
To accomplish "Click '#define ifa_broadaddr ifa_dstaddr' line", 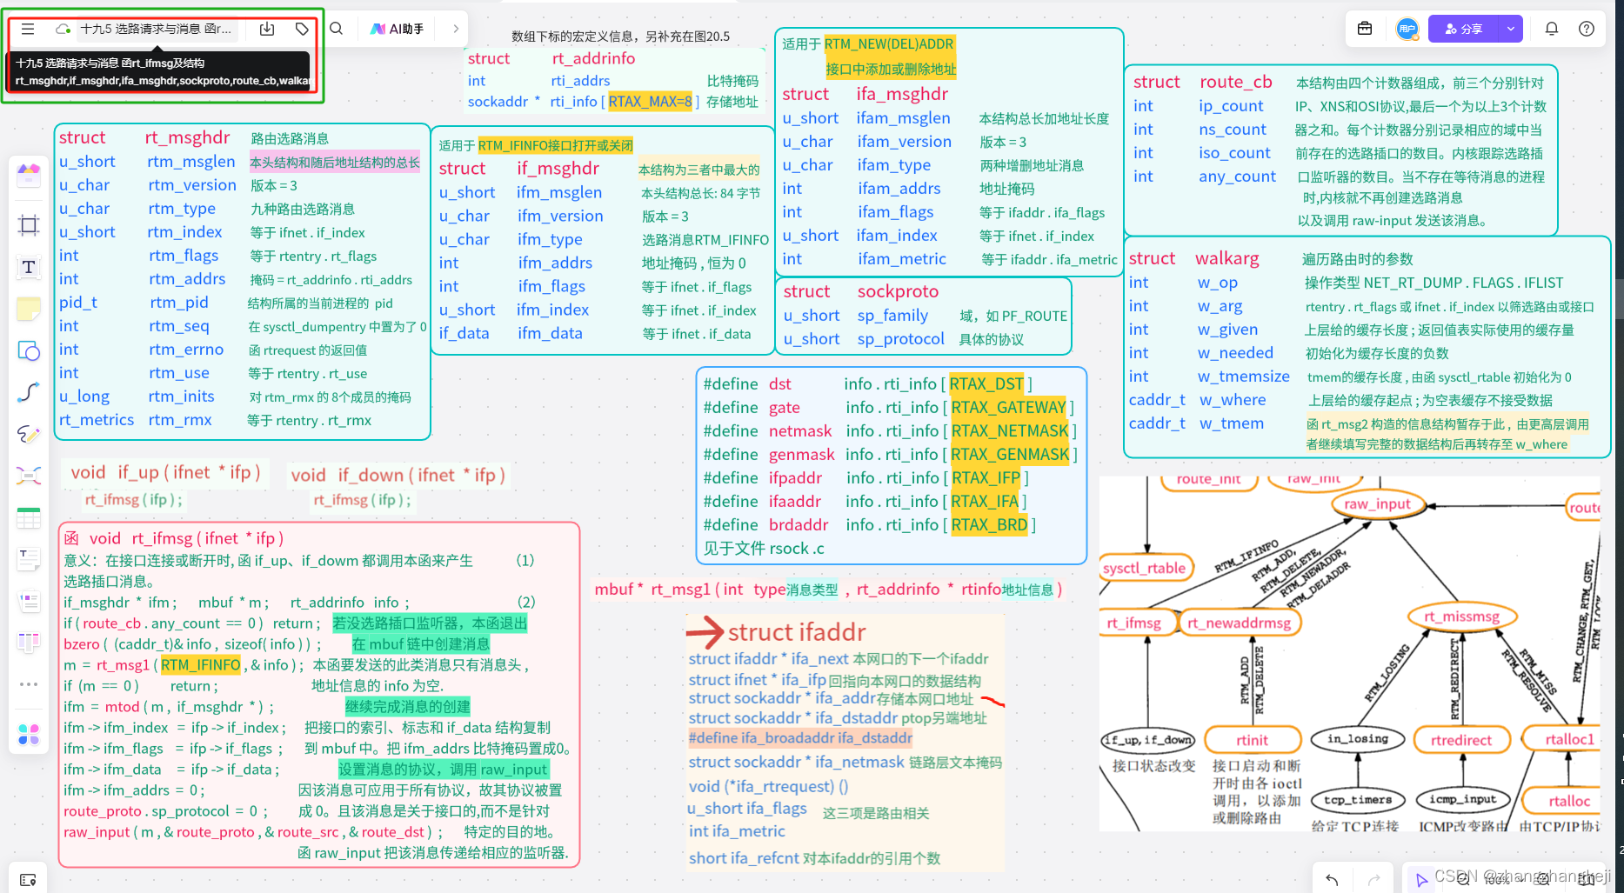I will [800, 738].
